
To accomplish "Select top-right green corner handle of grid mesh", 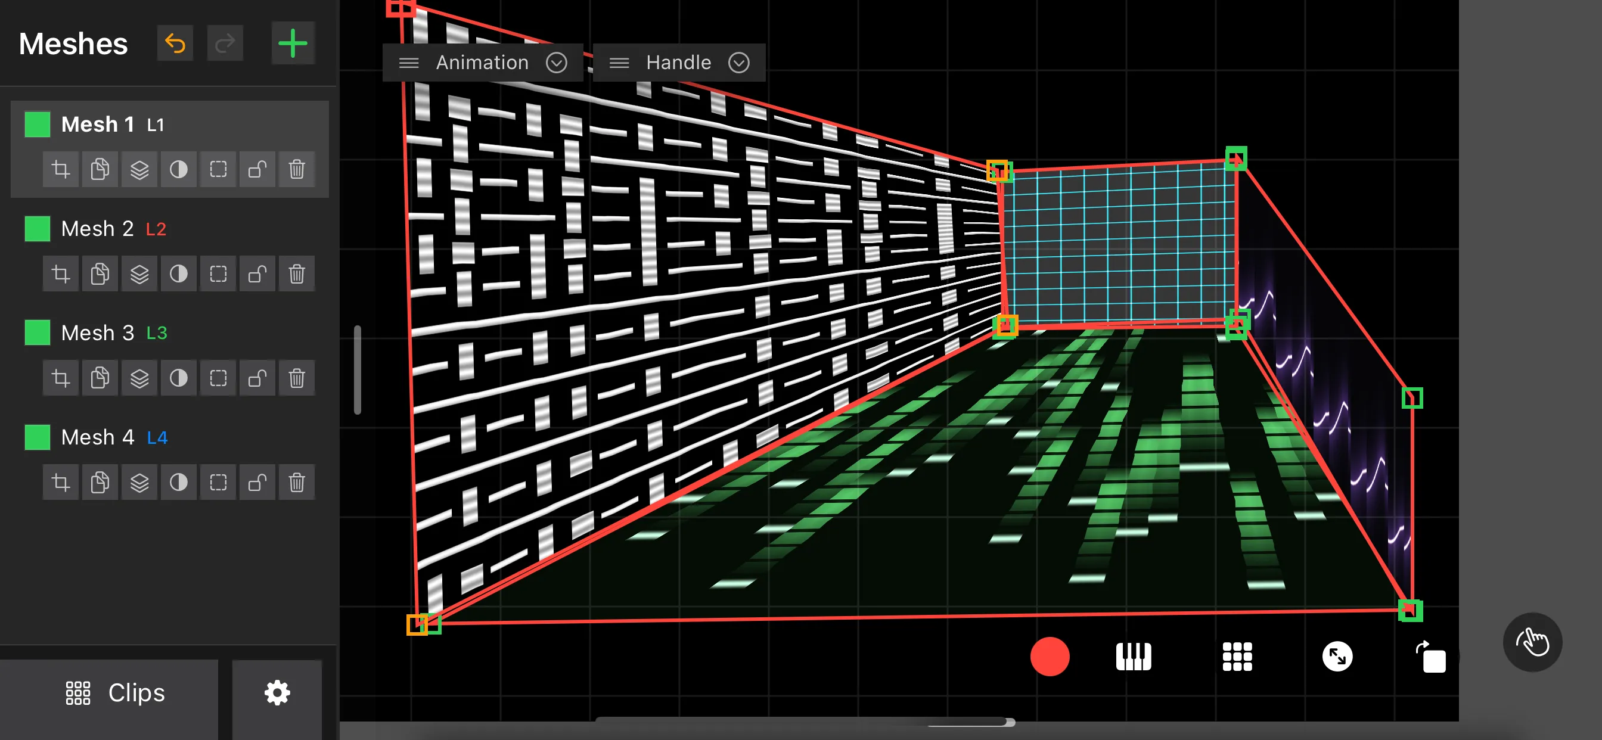I will (x=1235, y=158).
